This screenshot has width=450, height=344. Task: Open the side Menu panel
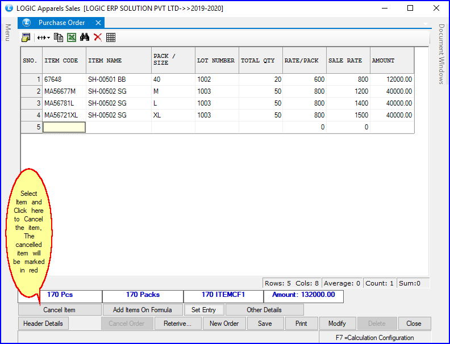(8, 32)
